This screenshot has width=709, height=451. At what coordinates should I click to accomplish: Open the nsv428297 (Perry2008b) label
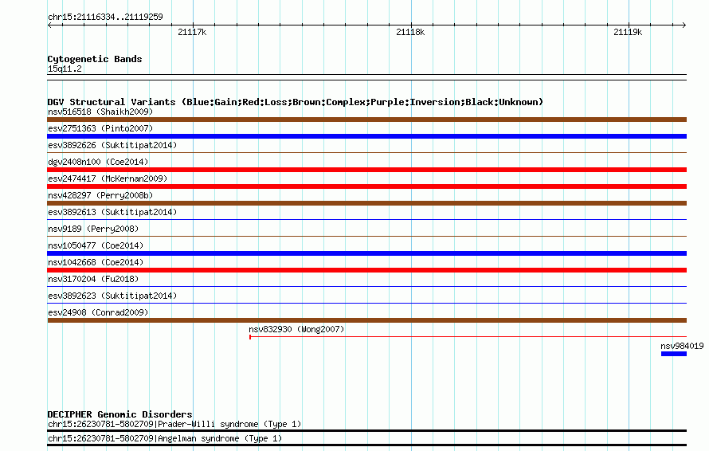[x=100, y=195]
